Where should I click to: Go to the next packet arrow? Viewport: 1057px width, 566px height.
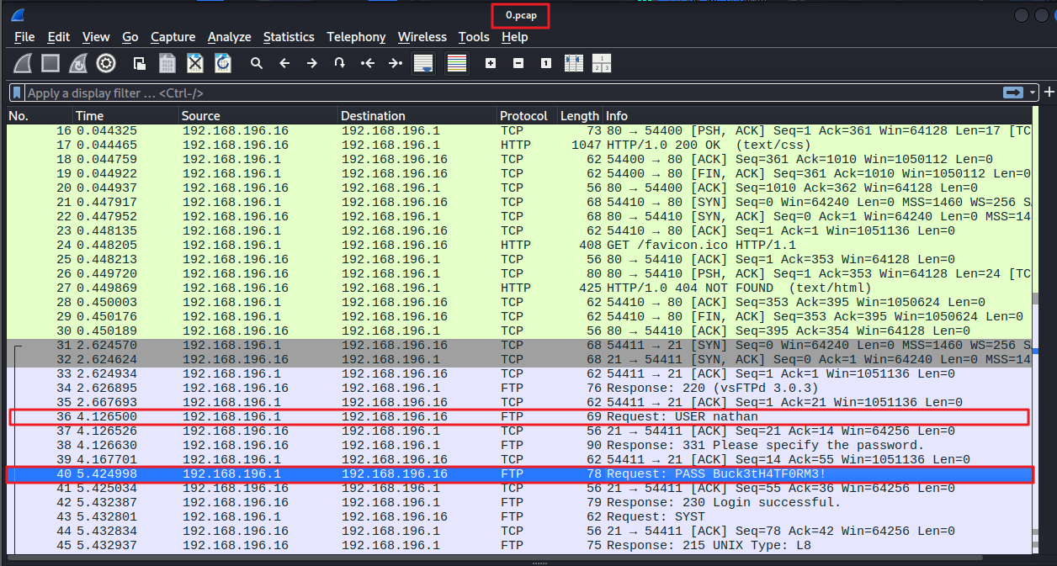click(x=311, y=63)
